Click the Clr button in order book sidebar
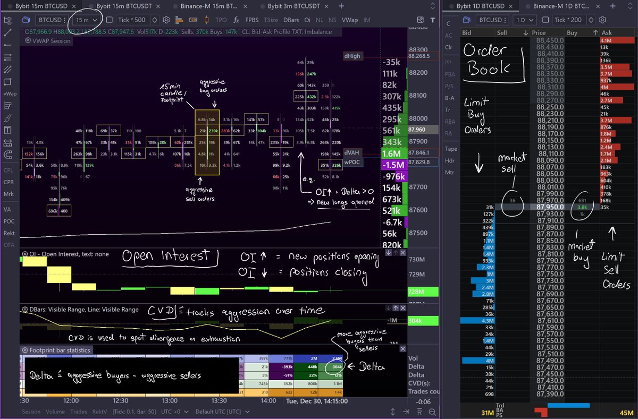The width and height of the screenshot is (638, 419). tap(449, 47)
